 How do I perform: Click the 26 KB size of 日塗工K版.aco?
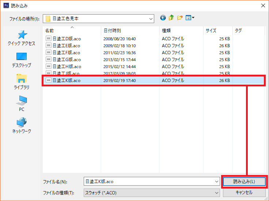[x=224, y=81]
